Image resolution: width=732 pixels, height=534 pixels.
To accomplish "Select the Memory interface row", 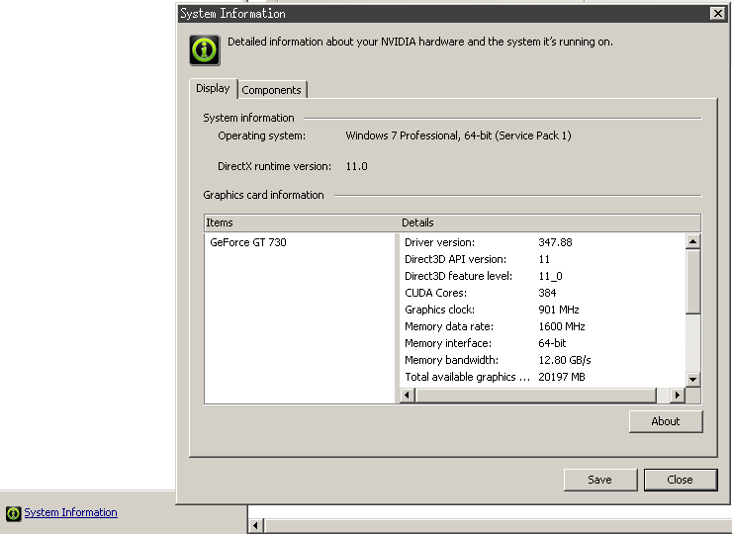I will click(542, 343).
